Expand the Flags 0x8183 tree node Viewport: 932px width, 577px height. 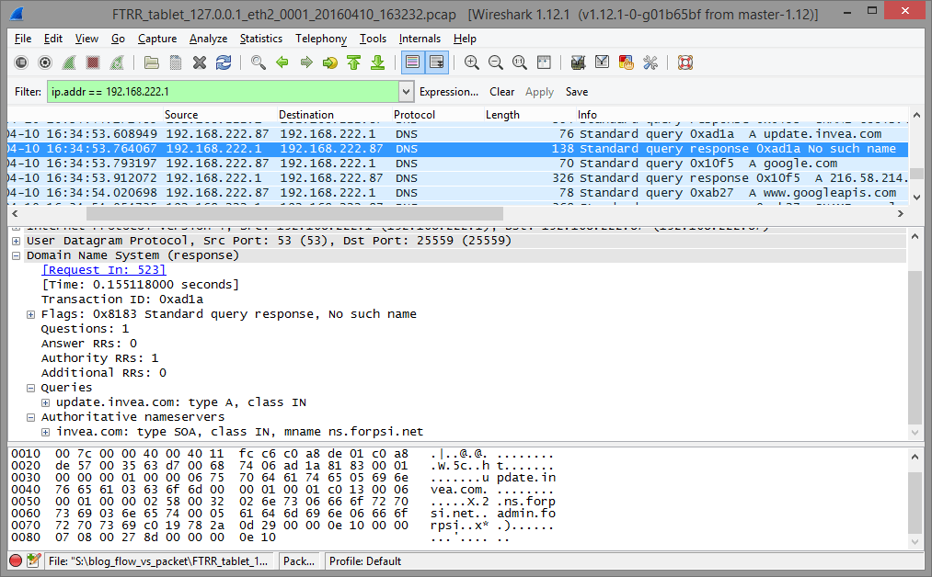point(31,314)
